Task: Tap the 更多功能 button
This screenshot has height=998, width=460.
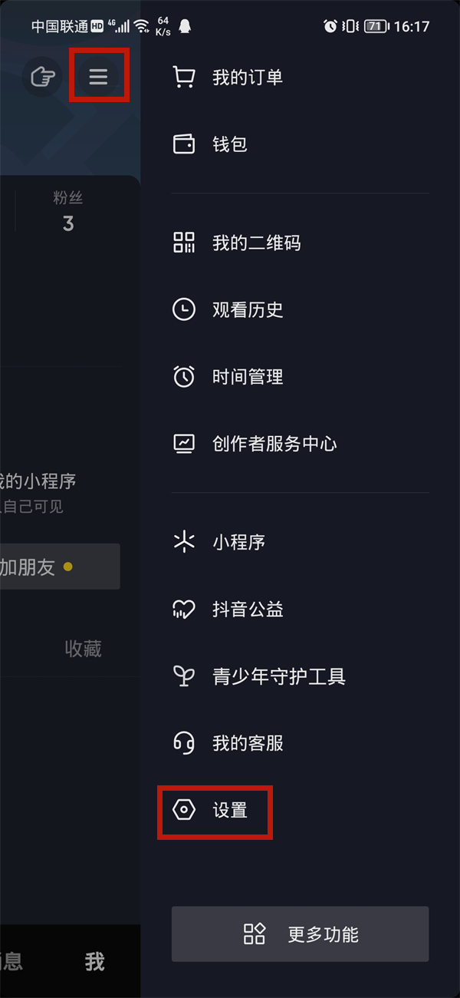Action: [x=299, y=934]
